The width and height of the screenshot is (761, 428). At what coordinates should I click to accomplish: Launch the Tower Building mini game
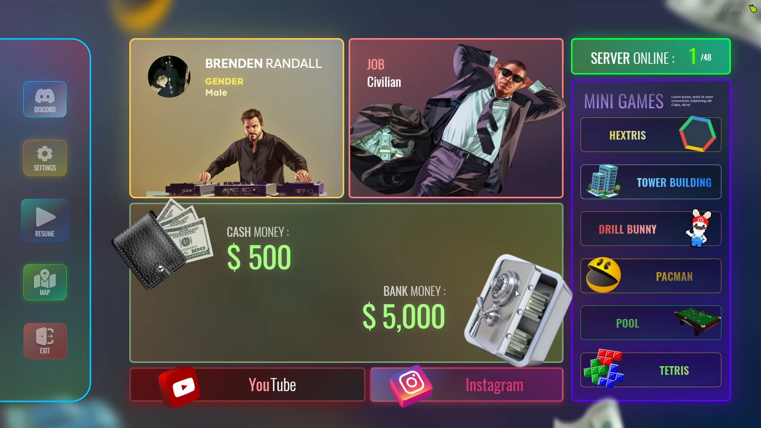(651, 182)
